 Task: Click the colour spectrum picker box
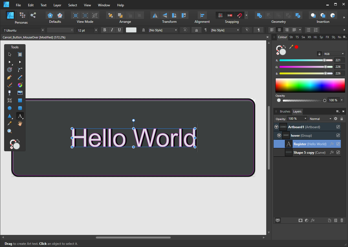(310, 85)
